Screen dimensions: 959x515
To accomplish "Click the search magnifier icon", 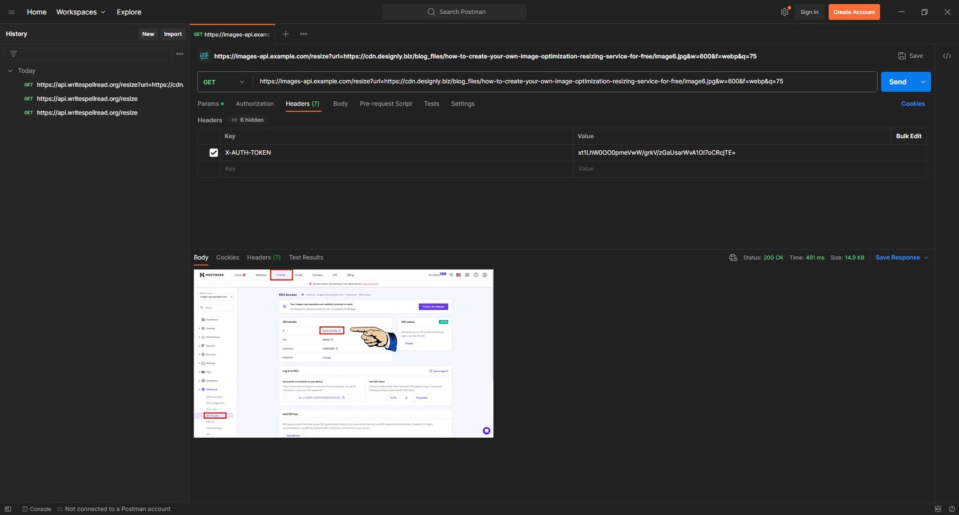I will [x=431, y=12].
